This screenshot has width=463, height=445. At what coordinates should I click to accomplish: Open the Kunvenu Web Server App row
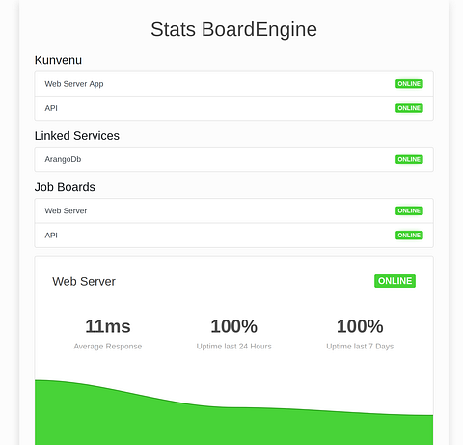tap(233, 84)
